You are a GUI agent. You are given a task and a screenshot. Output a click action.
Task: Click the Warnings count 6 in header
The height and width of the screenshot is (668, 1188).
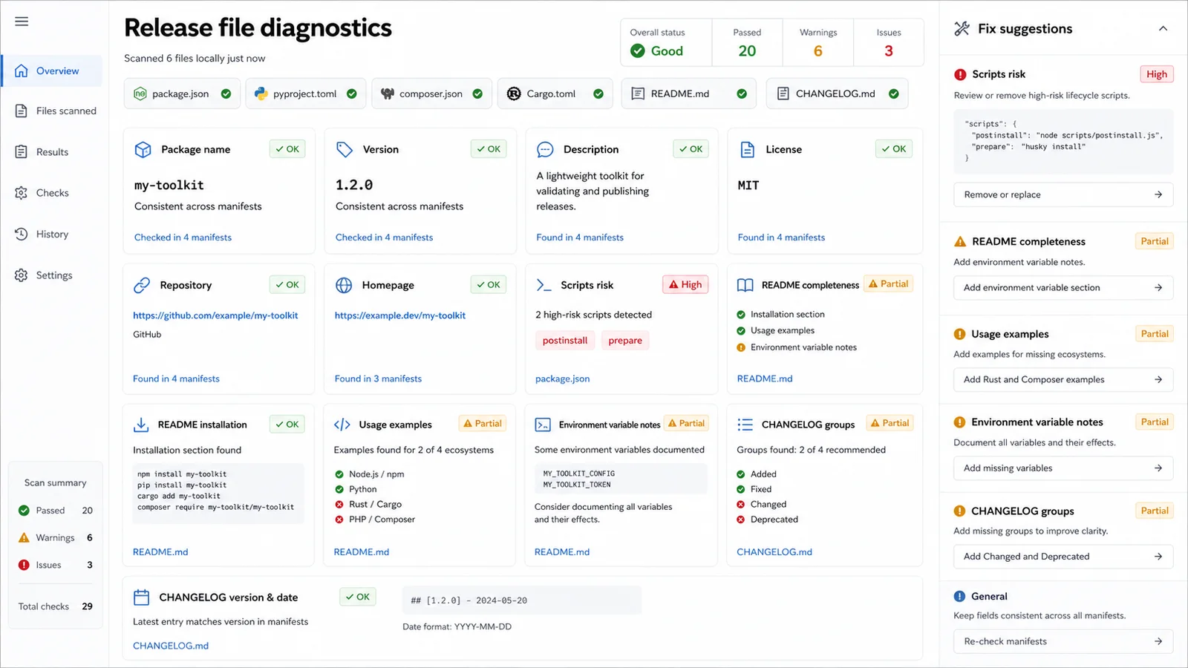[x=817, y=51]
